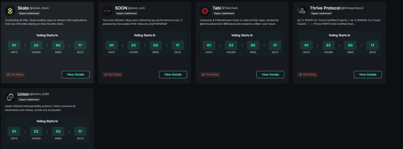Click the Pre-Voting badge on Tabi card
The image size is (403, 149).
coord(210,74)
